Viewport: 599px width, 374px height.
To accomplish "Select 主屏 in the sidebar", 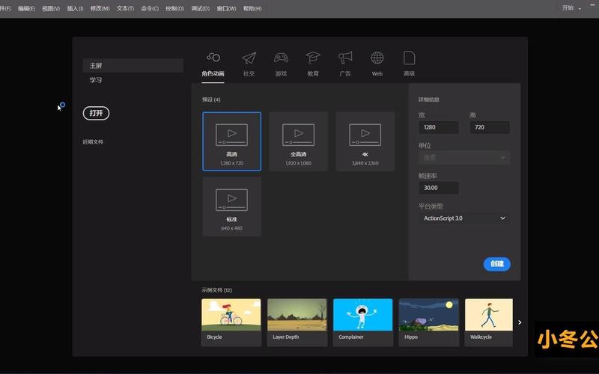I will (x=133, y=66).
